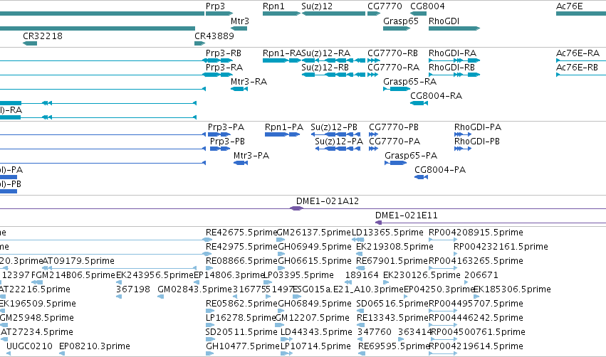
Task: Select EST LD44343.5prime label
Action: tap(316, 332)
